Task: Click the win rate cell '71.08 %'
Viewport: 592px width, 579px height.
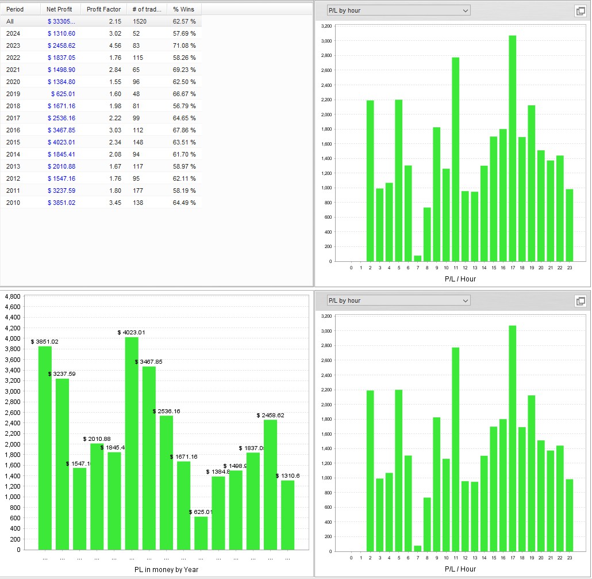Action: tap(184, 46)
